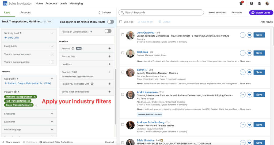This screenshot has height=145, width=274.
Task: Open Andrii Kuzmenko's profile photo
Action: pos(130,95)
